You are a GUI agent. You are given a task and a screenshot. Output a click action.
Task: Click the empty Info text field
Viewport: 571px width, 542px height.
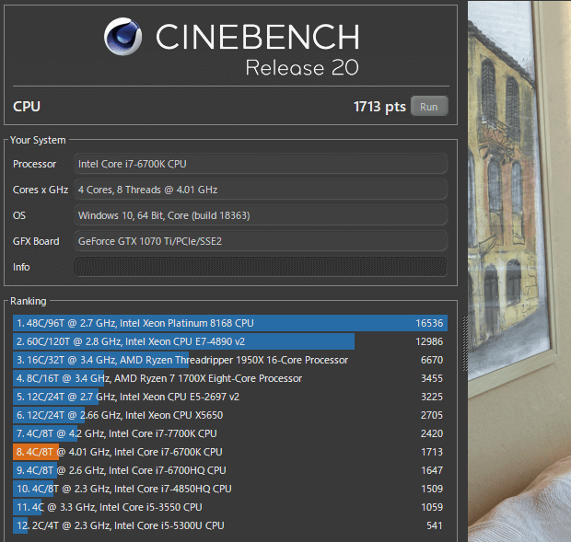pos(260,267)
